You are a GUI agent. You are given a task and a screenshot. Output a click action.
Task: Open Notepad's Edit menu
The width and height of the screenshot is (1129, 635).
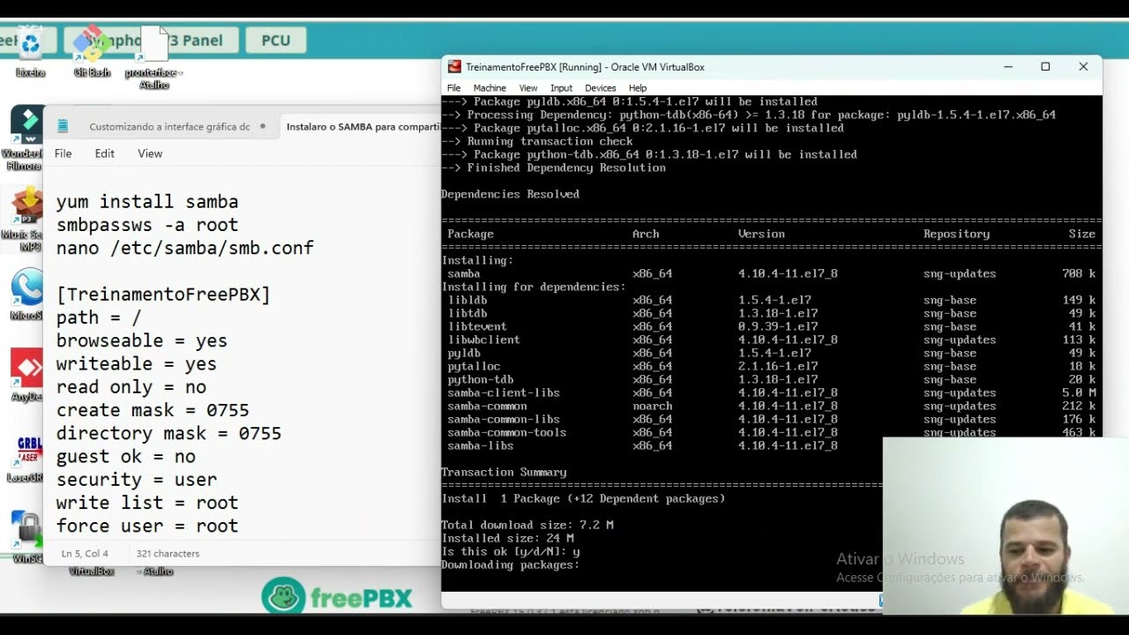pos(105,153)
